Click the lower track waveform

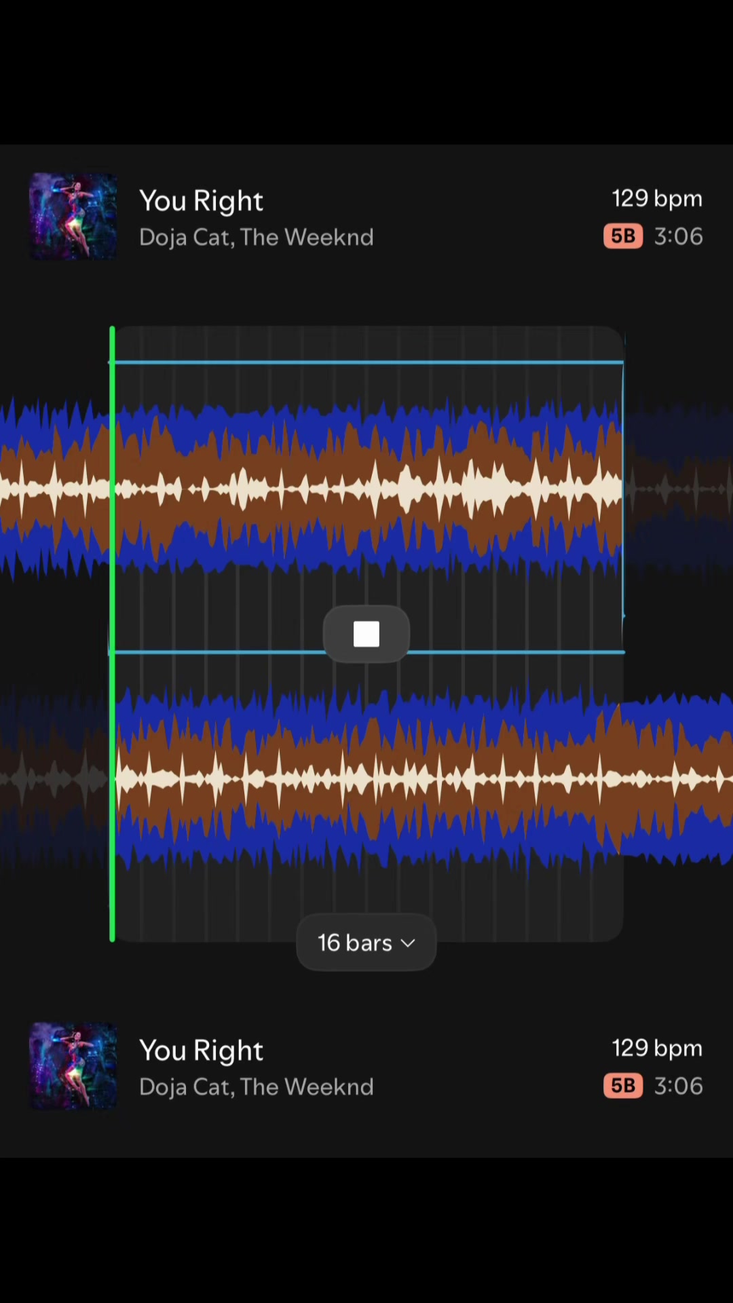point(366,779)
